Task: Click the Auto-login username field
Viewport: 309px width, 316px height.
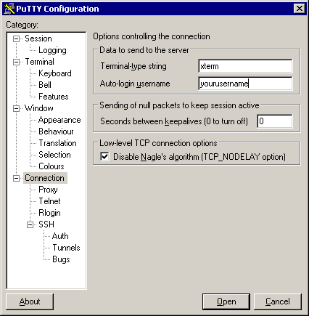Action: tap(245, 84)
